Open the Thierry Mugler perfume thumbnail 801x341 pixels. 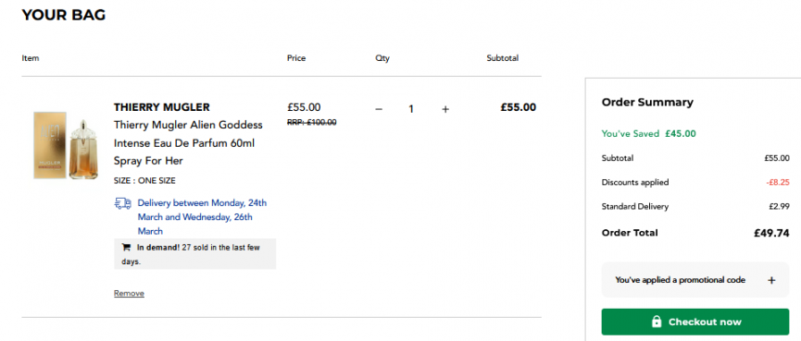click(x=66, y=145)
